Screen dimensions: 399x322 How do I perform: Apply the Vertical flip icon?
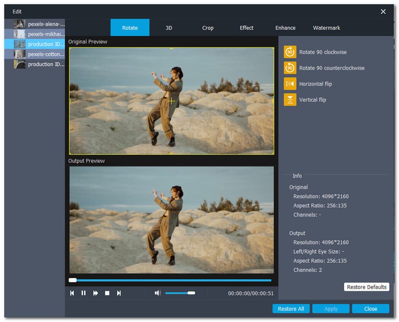[x=290, y=100]
